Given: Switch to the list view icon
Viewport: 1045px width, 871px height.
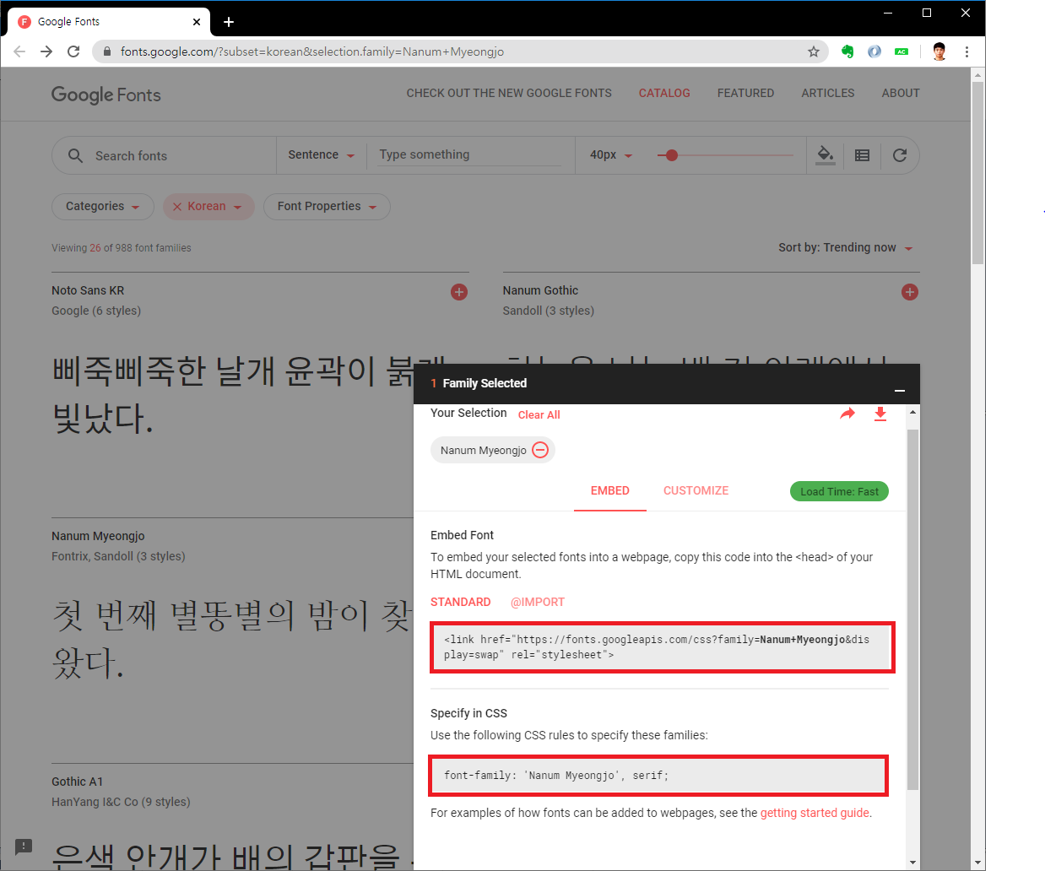Looking at the screenshot, I should pyautogui.click(x=862, y=155).
